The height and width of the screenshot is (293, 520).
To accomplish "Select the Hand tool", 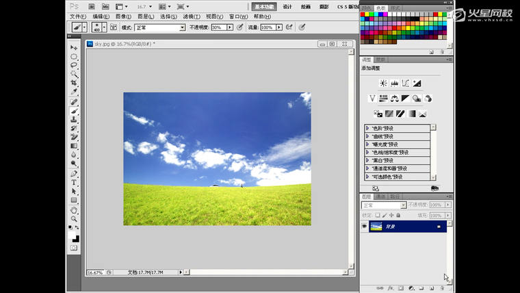I will point(74,209).
